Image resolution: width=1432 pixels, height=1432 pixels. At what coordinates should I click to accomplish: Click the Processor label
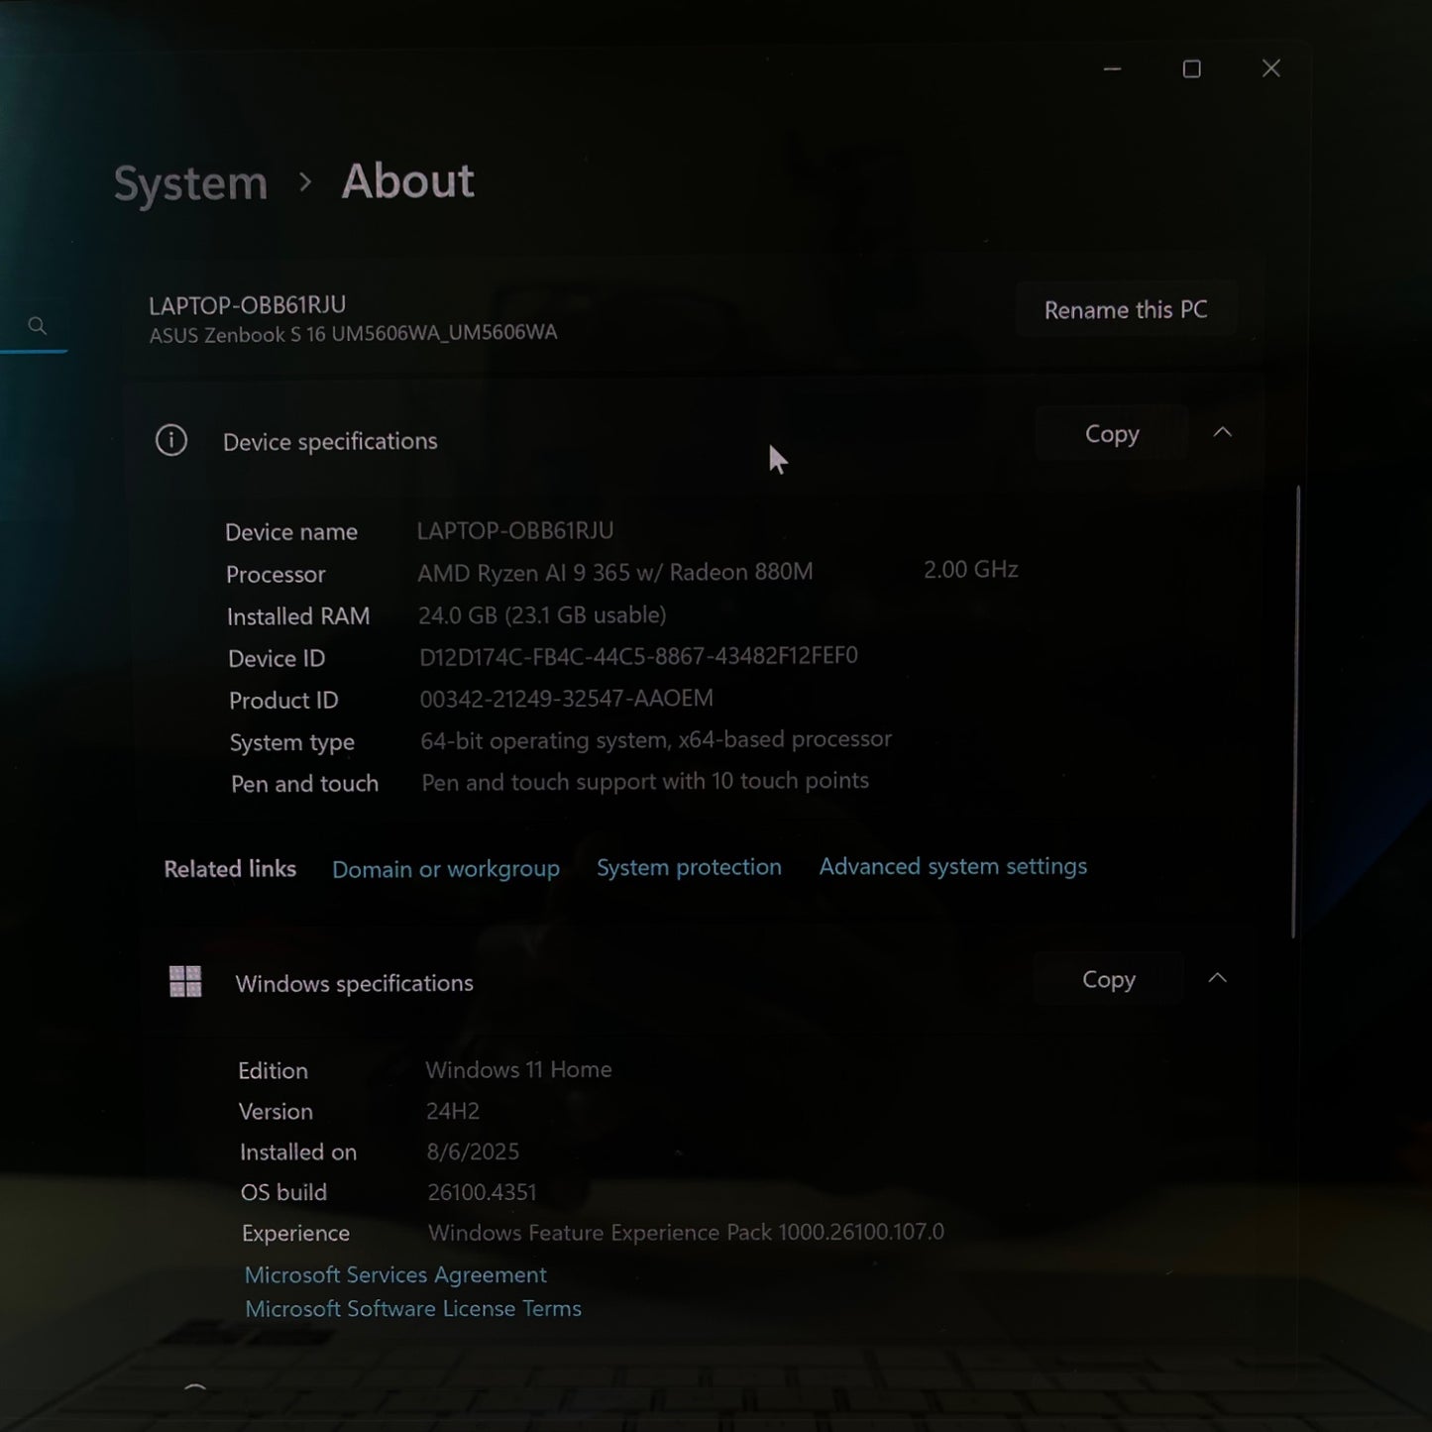275,575
